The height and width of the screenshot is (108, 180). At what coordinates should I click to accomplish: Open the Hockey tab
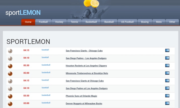tap(59, 22)
